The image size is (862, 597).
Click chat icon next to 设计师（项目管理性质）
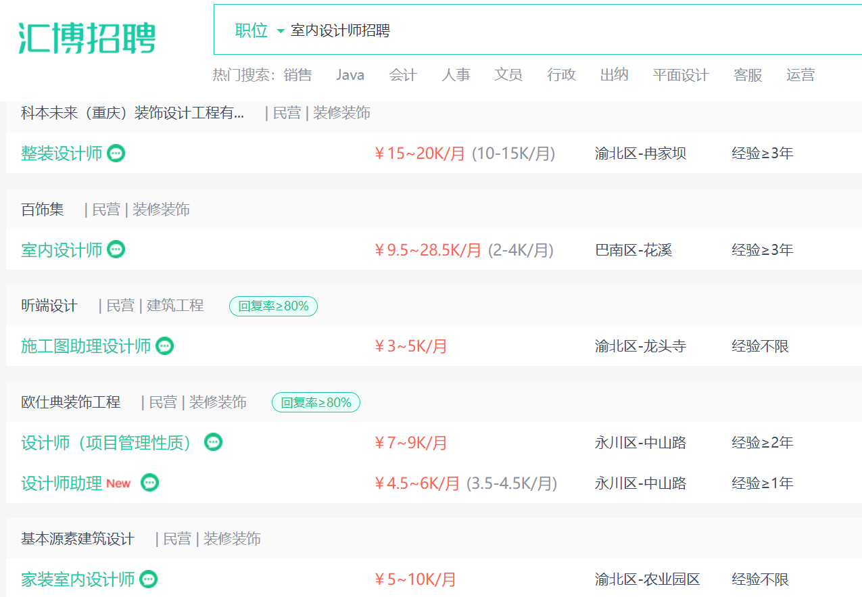(214, 442)
